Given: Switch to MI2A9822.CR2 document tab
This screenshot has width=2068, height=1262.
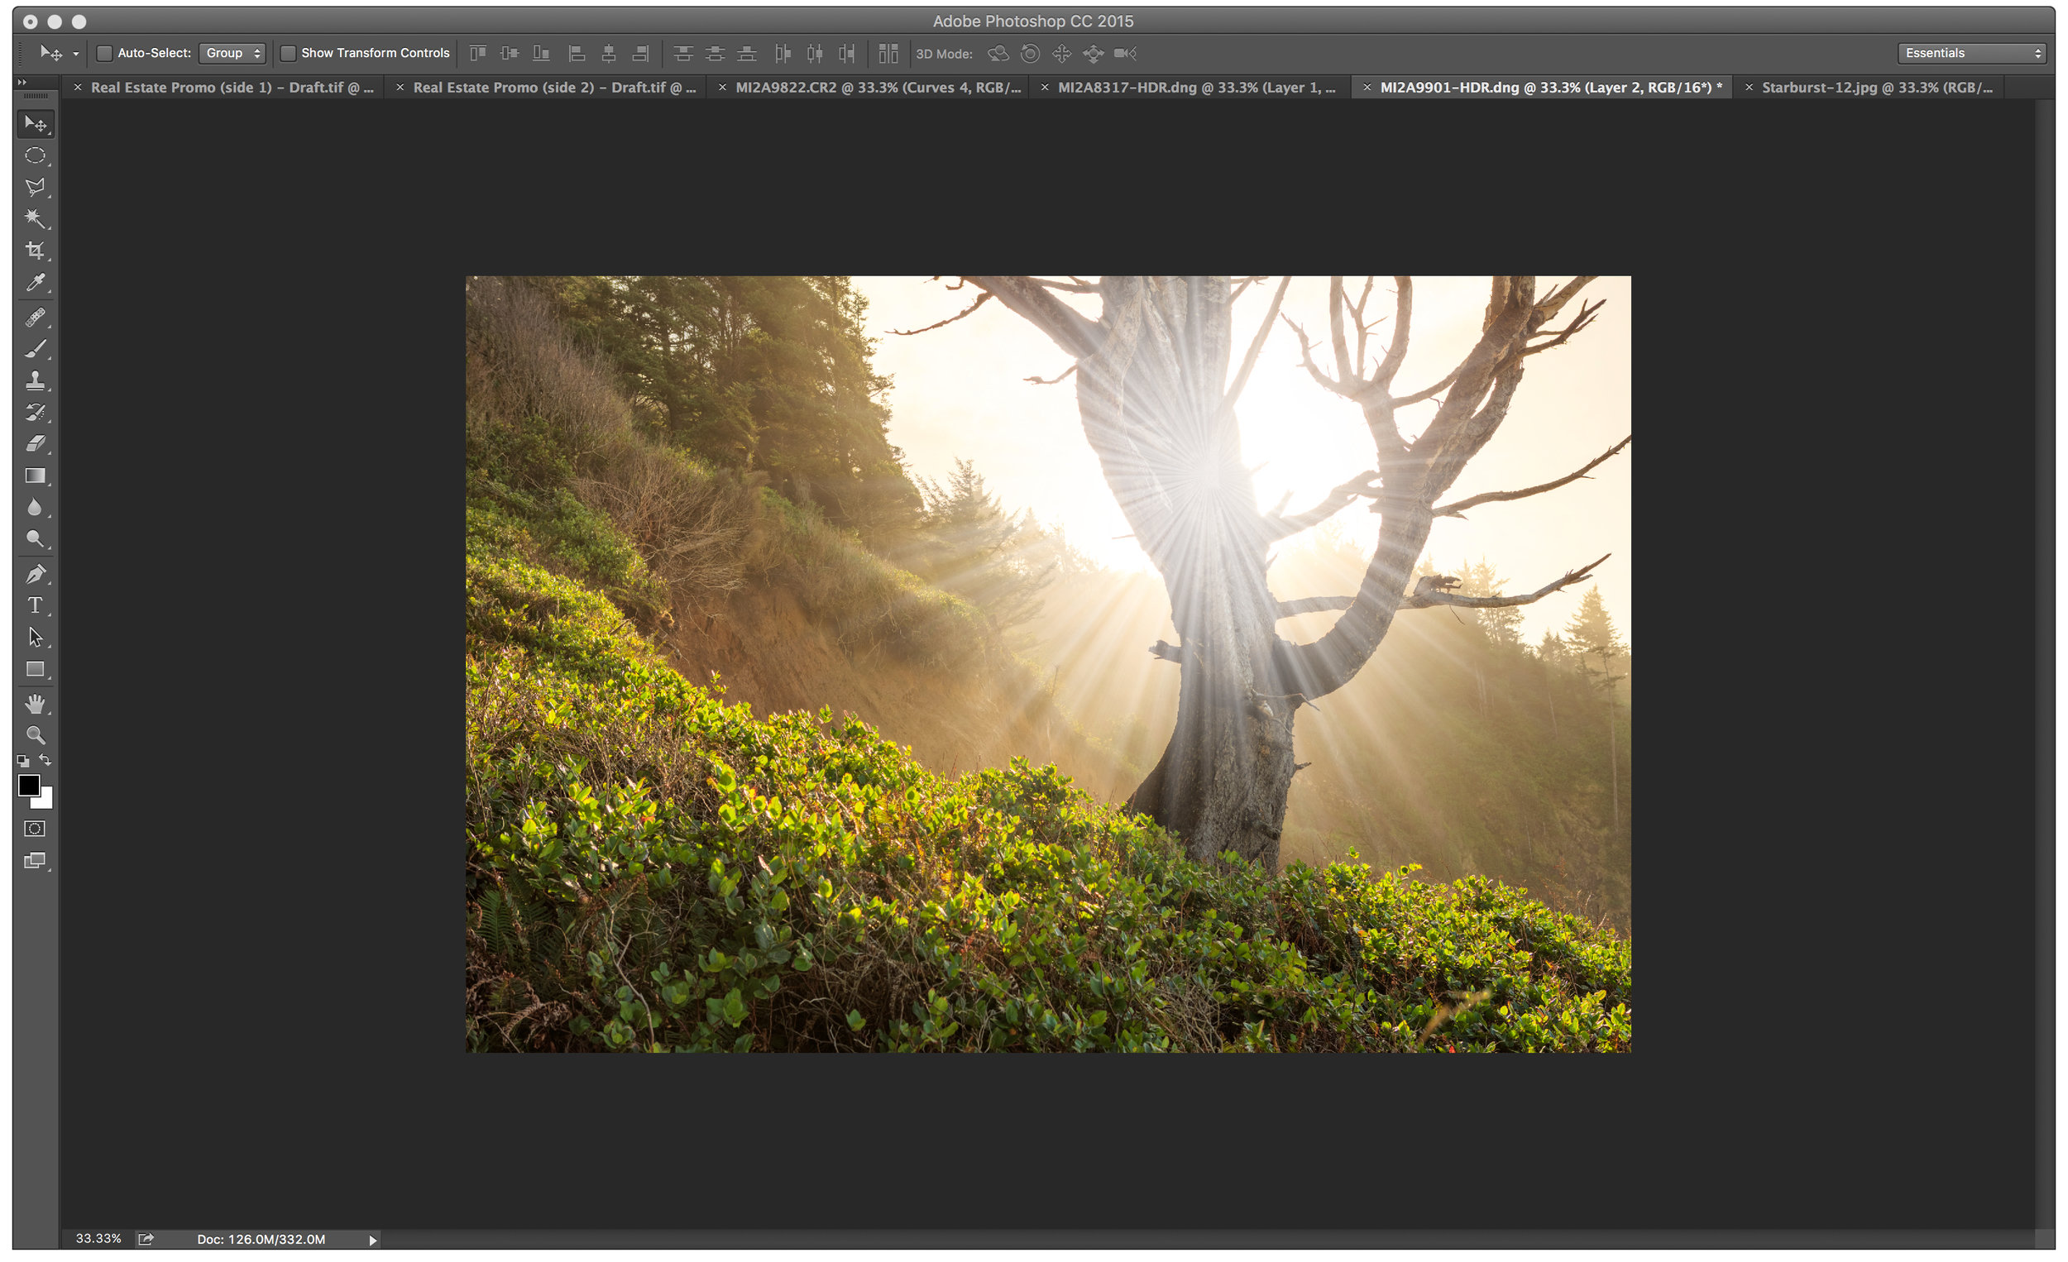Looking at the screenshot, I should (878, 88).
